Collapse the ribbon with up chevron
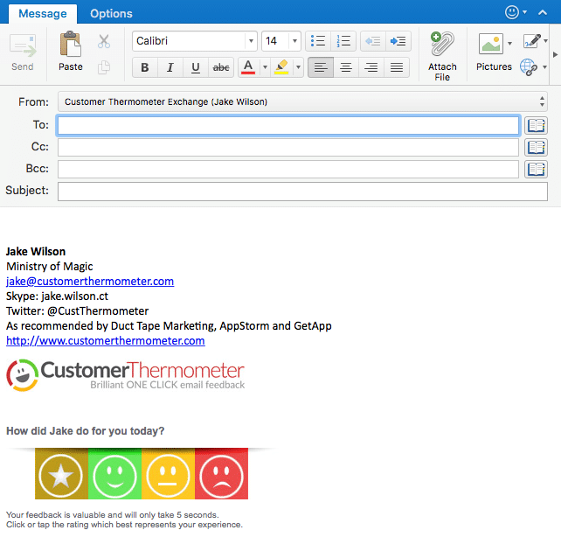 coord(543,13)
